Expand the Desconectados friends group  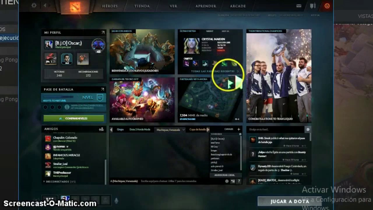tap(60, 181)
